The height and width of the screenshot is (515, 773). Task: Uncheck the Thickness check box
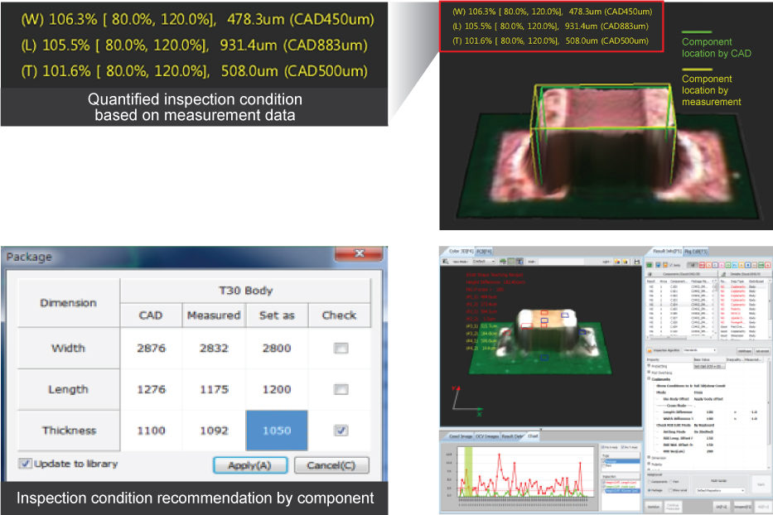pos(340,431)
